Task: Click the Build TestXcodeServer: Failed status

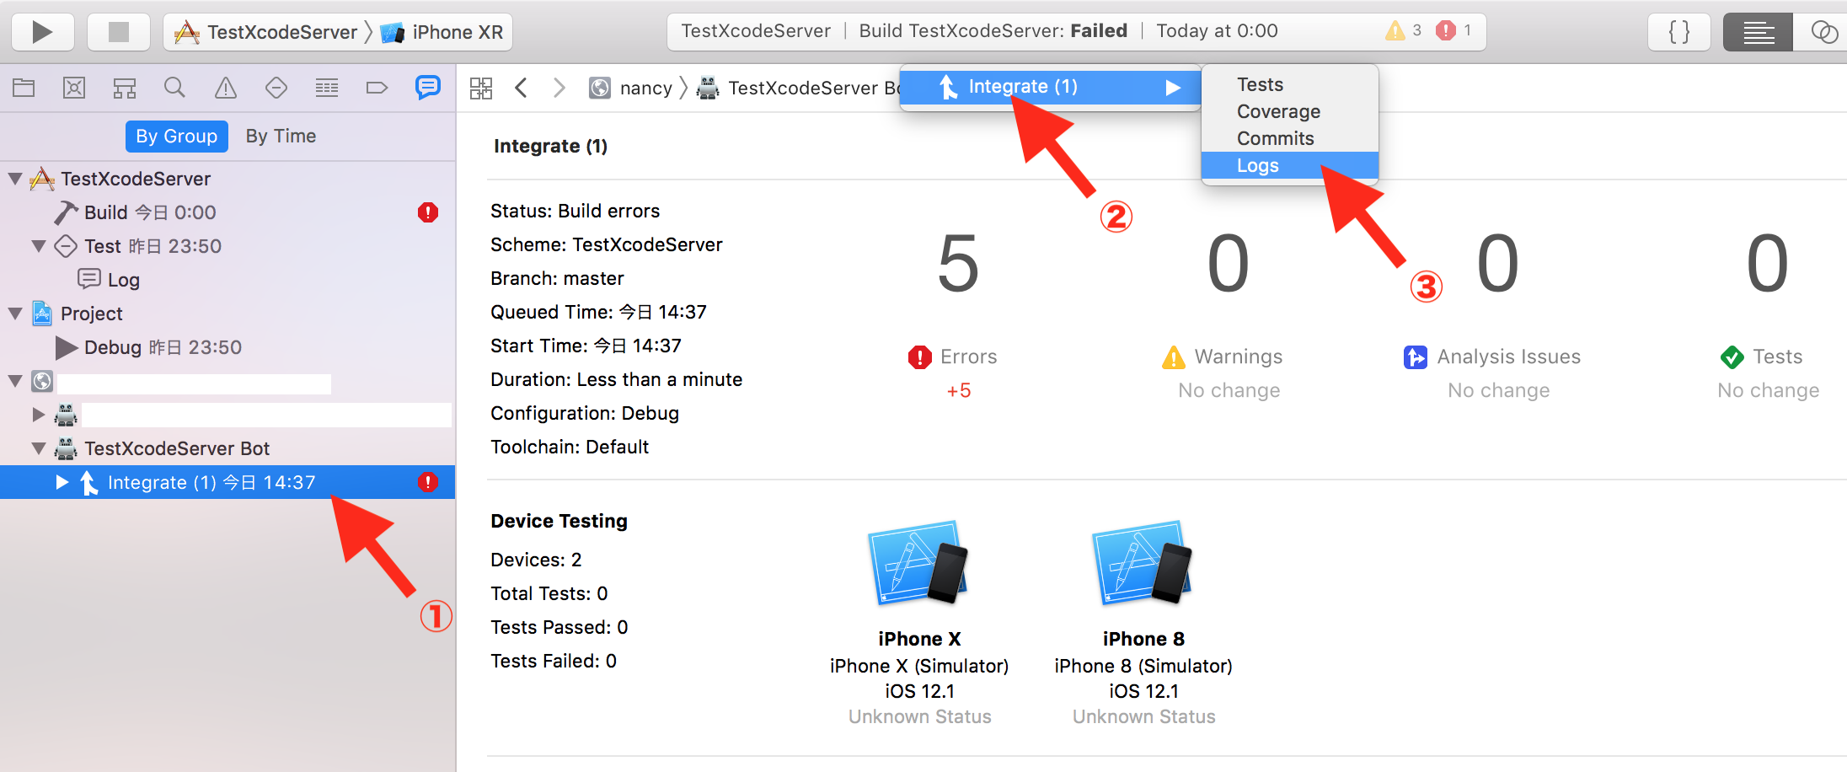Action: coord(993,31)
